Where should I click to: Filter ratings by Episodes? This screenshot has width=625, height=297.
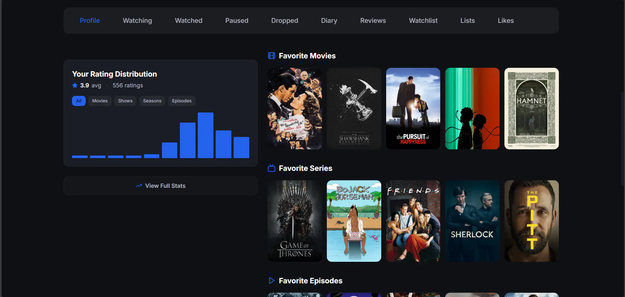tap(182, 101)
